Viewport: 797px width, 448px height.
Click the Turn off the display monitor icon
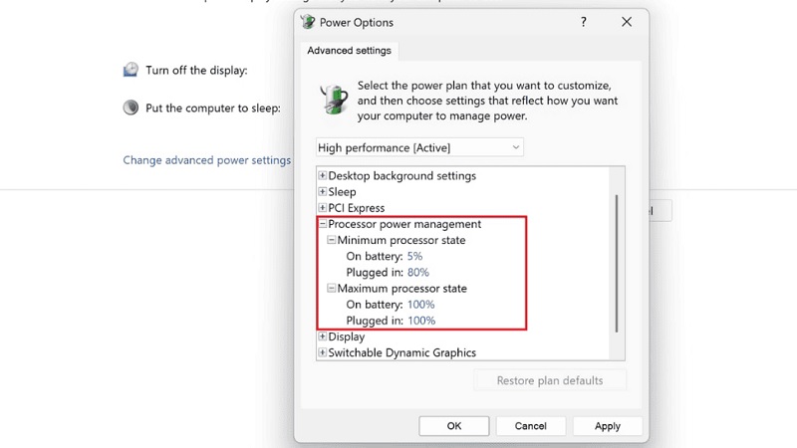(x=131, y=70)
